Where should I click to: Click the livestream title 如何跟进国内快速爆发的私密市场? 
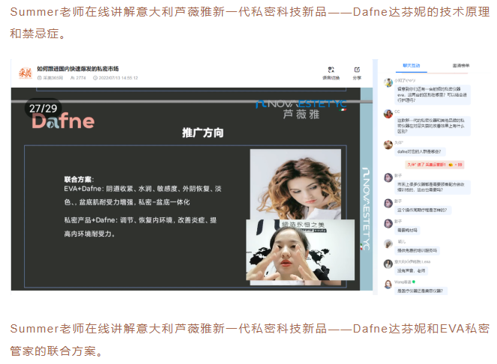tap(79, 68)
